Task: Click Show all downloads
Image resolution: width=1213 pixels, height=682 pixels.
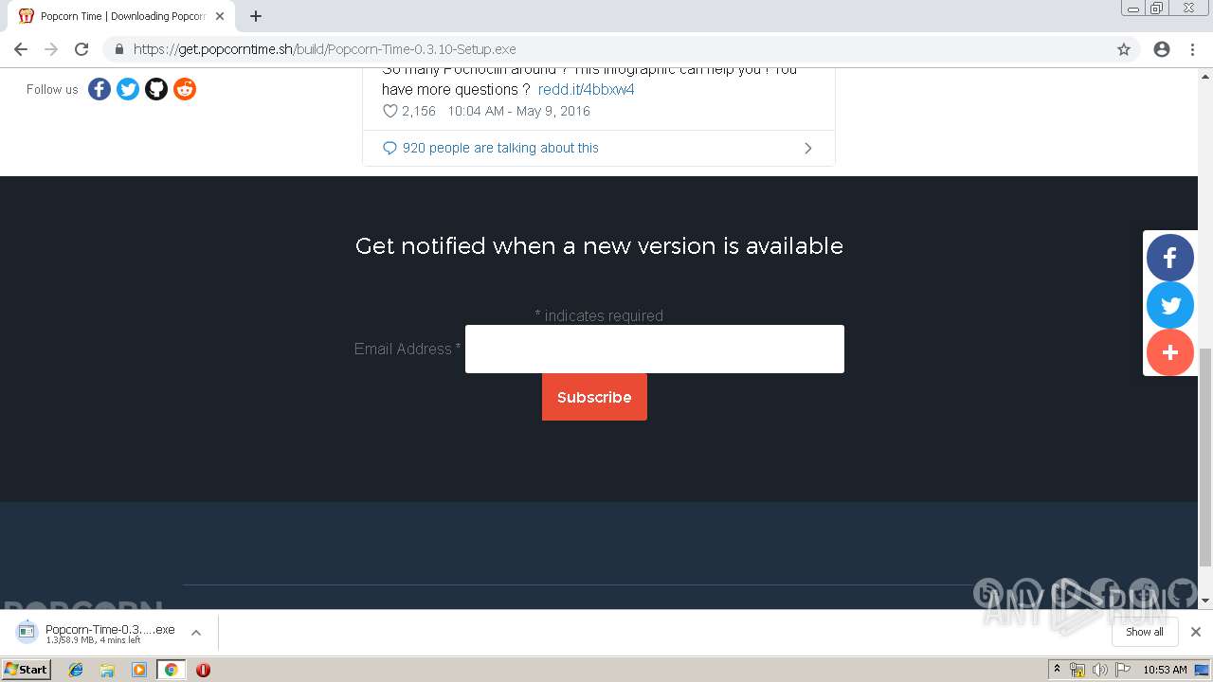Action: click(1144, 632)
